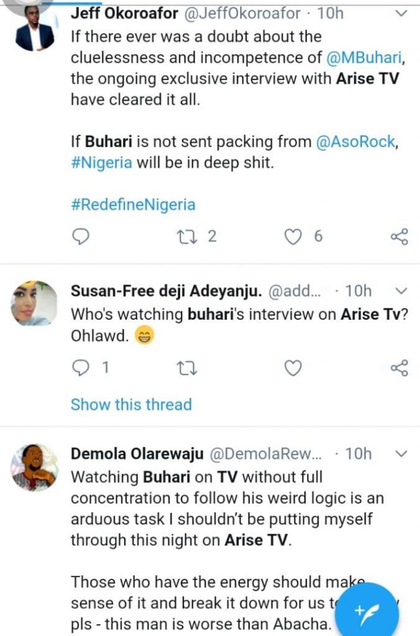Screen dimensions: 420x636
Task: Tap the #Nigeria hashtag
Action: [x=101, y=163]
